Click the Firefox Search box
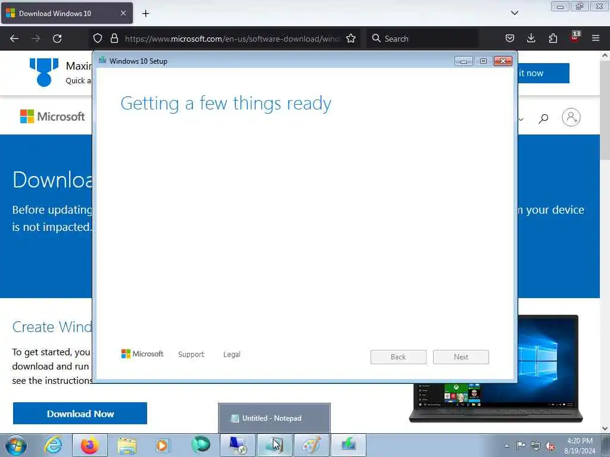 pos(422,39)
